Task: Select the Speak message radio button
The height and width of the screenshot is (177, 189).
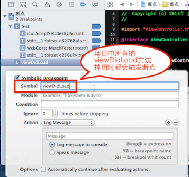Action: (x=52, y=152)
